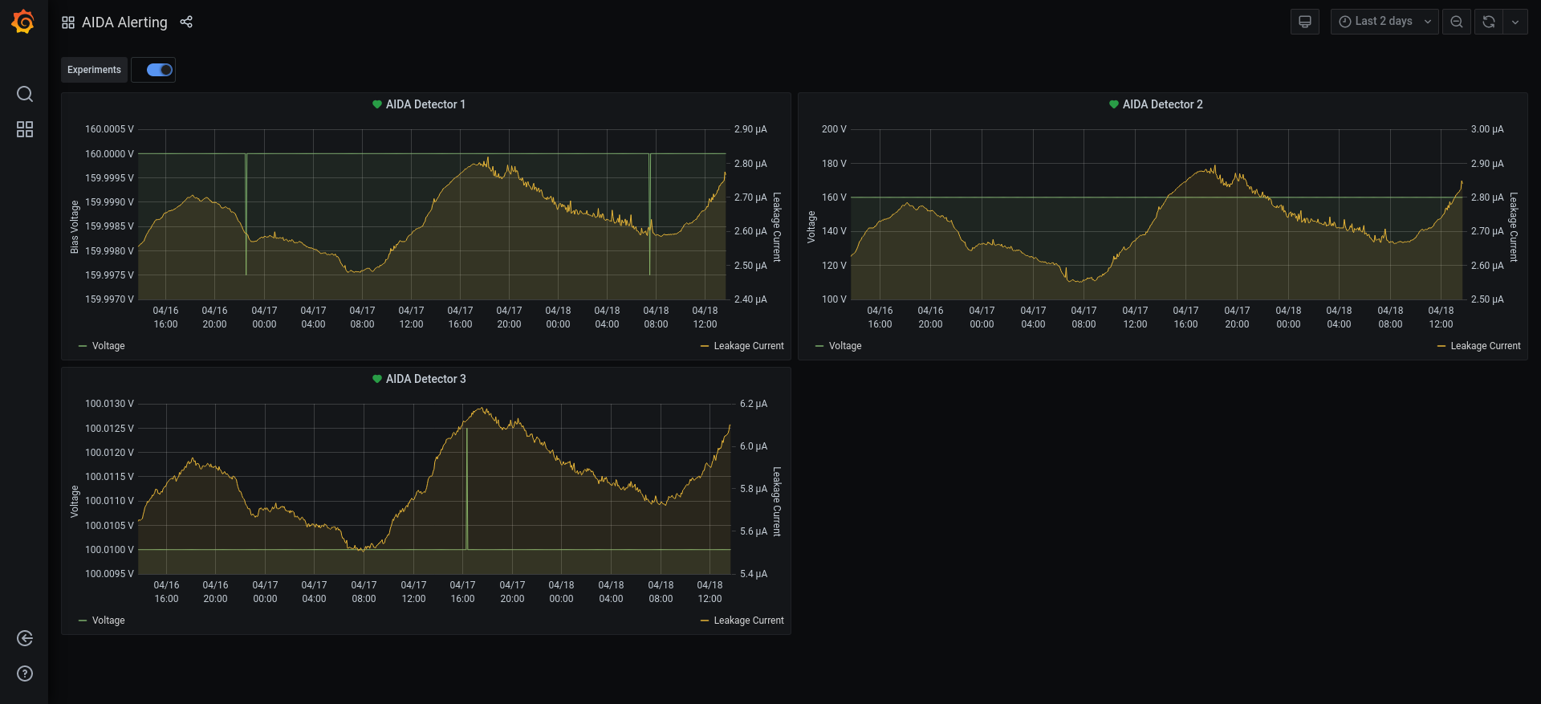Click the Experiments variable label

[94, 70]
